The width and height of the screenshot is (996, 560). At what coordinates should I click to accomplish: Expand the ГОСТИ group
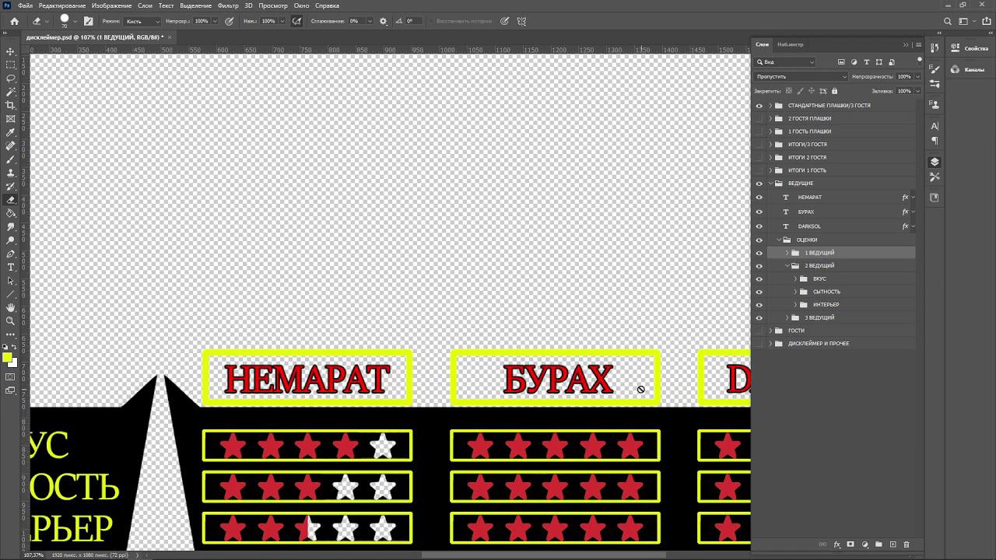point(770,331)
